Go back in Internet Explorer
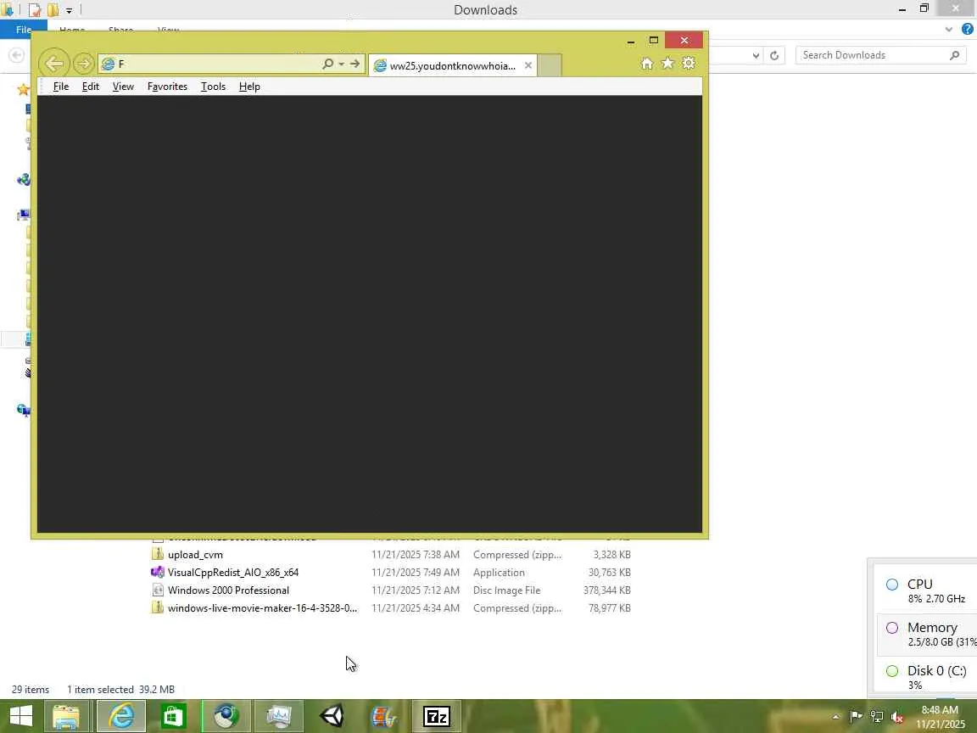Viewport: 977px width, 733px height. [54, 64]
